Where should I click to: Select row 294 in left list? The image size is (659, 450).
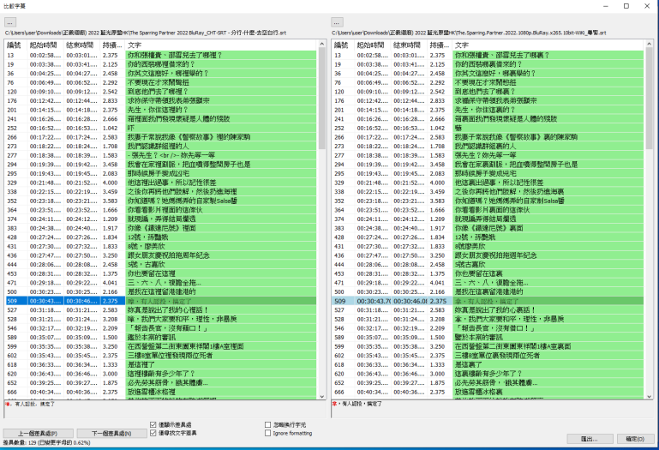[x=161, y=165]
